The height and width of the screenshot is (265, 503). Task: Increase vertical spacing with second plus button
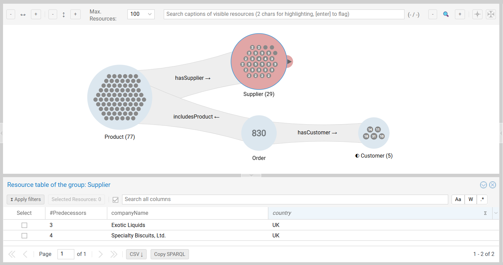75,14
